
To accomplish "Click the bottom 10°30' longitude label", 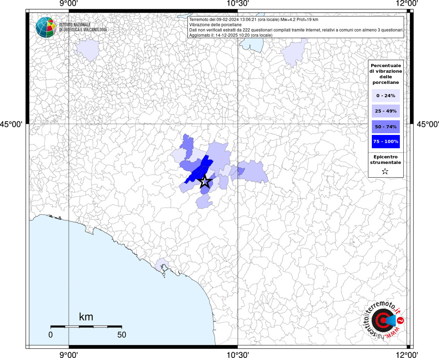I will (x=238, y=355).
